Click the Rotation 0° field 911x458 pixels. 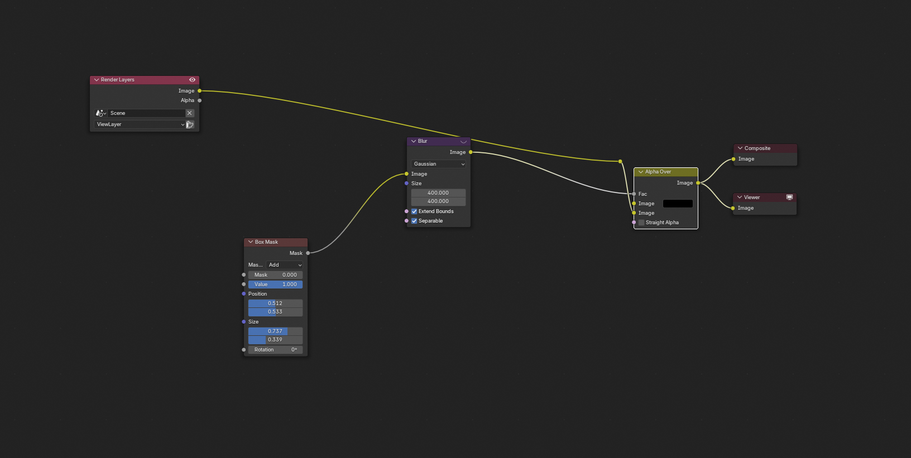tap(276, 350)
